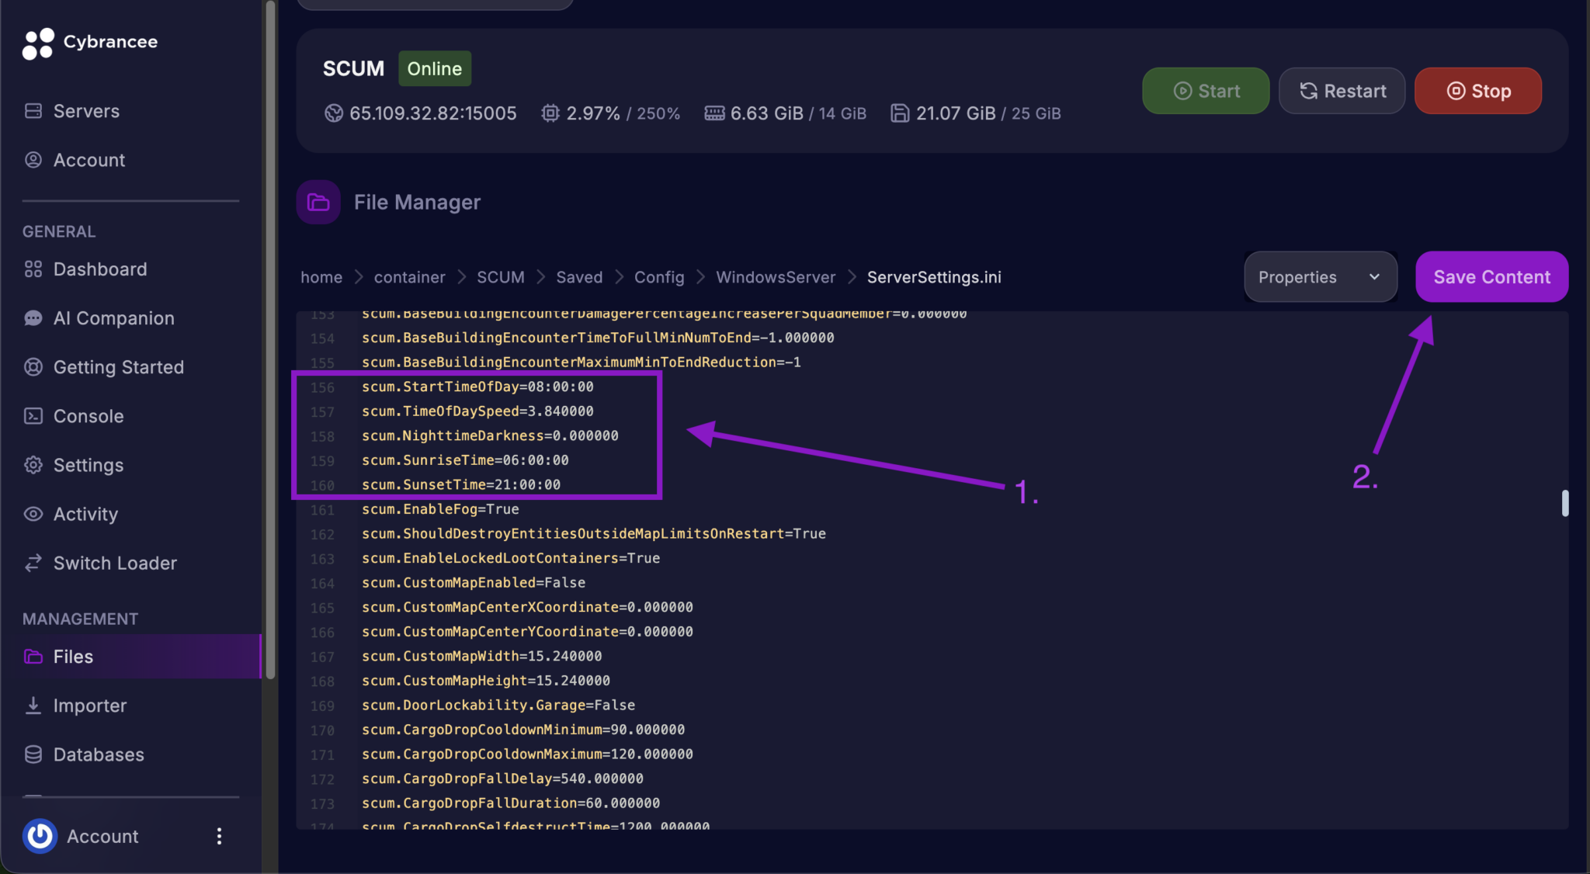
Task: Click the Account avatar at the sidebar bottom
Action: click(40, 836)
